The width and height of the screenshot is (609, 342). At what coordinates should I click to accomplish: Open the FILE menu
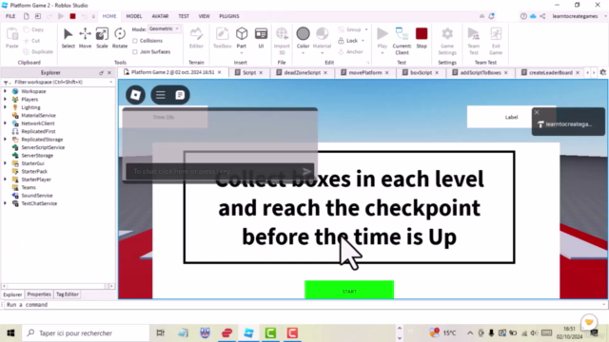10,16
